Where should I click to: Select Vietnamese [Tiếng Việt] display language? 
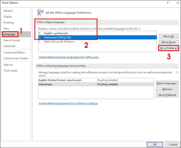click(x=97, y=37)
